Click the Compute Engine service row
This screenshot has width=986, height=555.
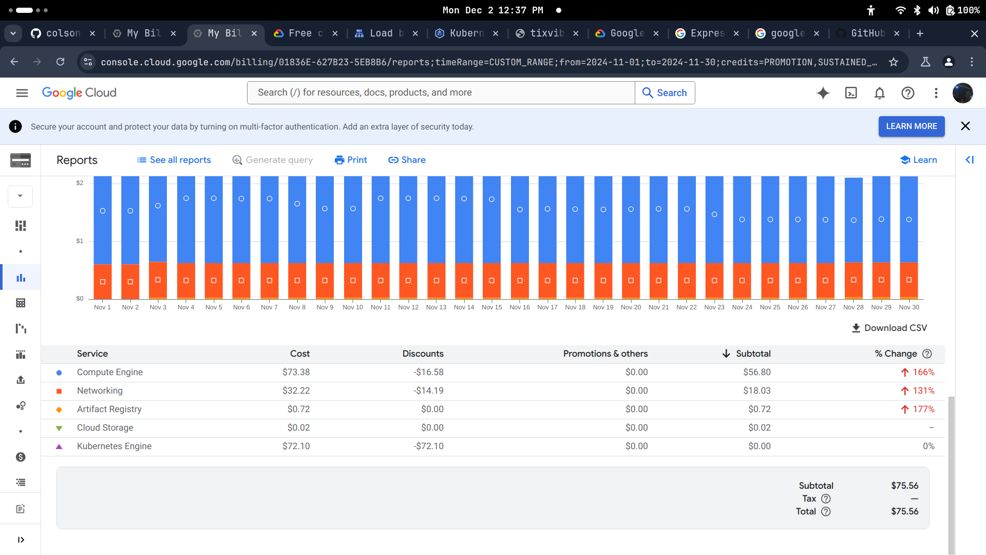click(x=110, y=372)
